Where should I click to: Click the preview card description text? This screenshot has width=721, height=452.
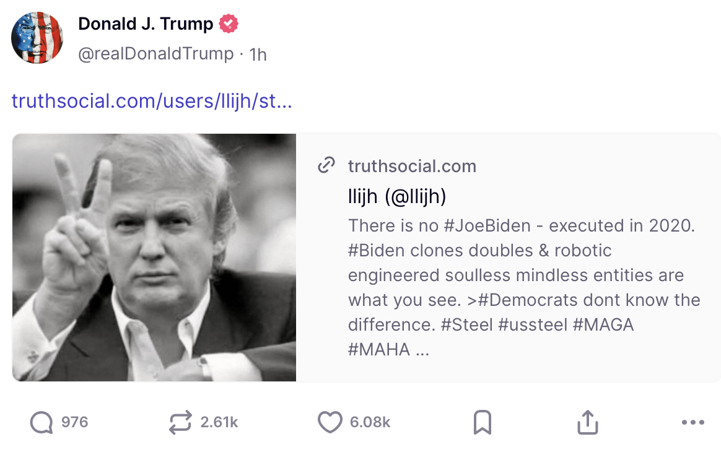[x=523, y=287]
